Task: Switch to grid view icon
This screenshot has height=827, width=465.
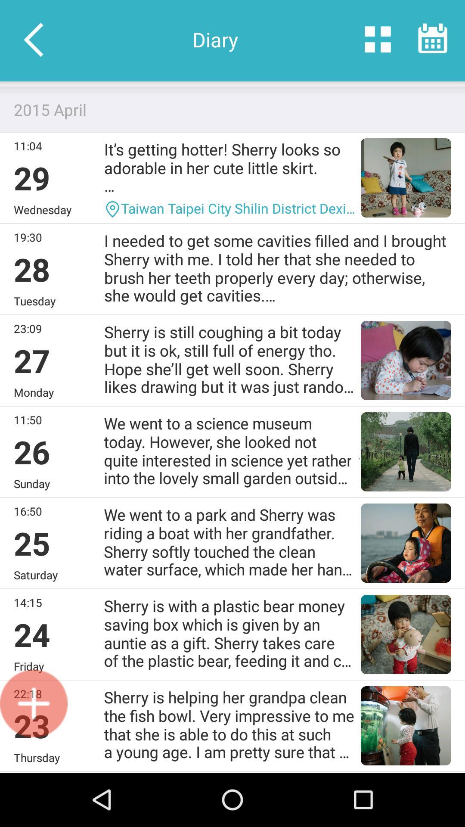Action: point(378,40)
